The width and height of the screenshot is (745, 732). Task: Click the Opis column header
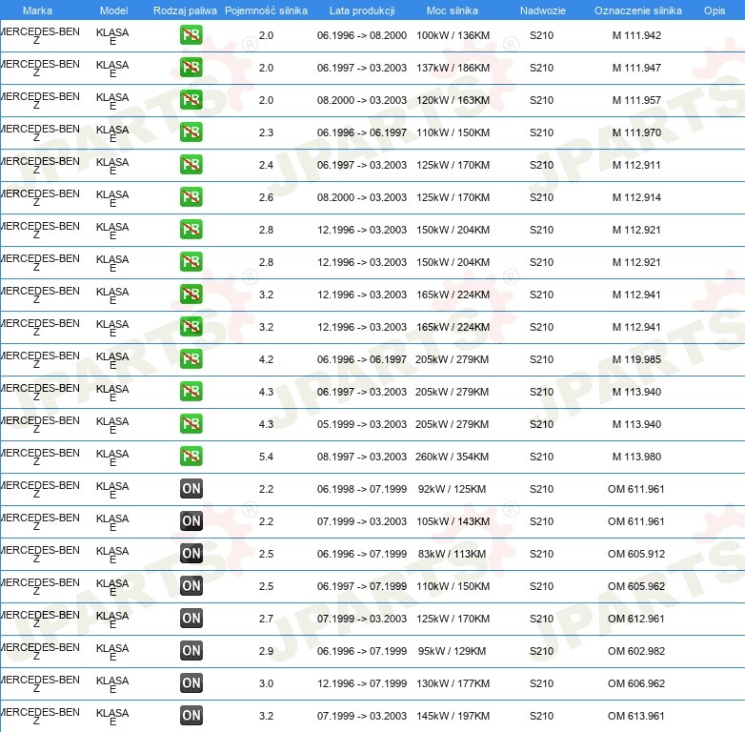(x=714, y=10)
